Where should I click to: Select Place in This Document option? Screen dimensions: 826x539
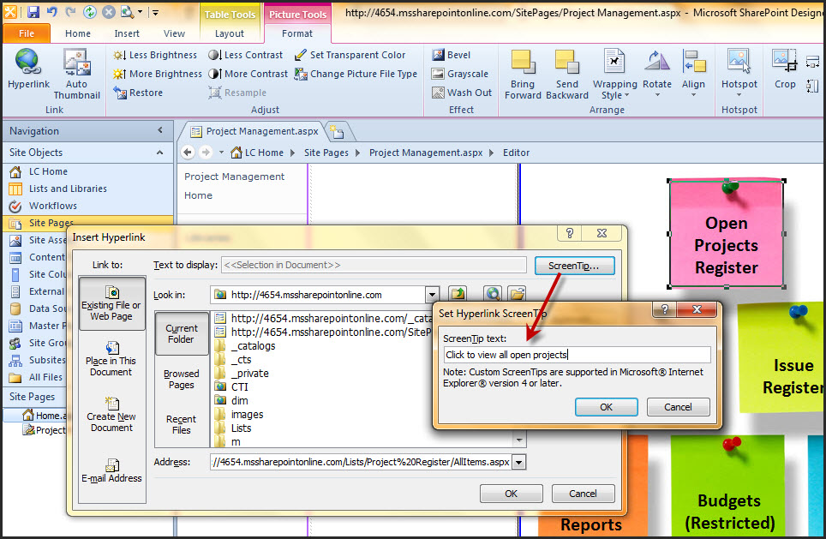click(x=111, y=358)
